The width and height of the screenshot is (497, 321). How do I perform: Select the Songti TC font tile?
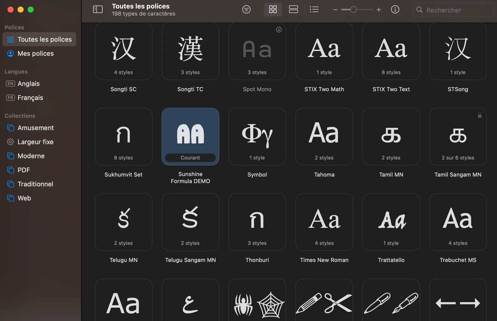click(190, 51)
